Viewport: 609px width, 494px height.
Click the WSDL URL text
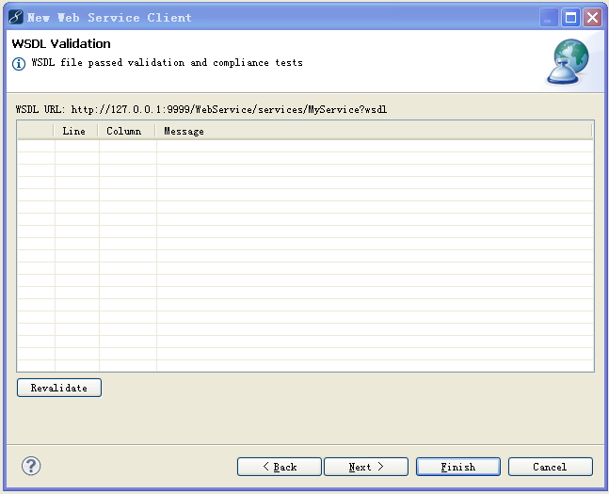coord(201,109)
